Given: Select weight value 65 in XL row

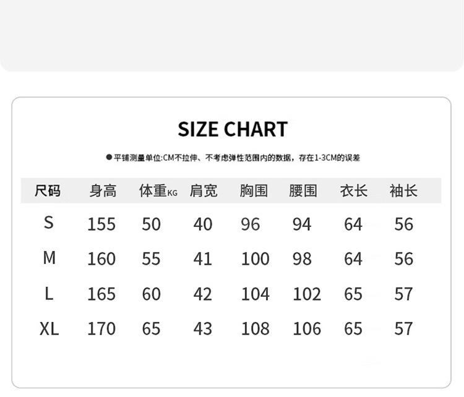Looking at the screenshot, I should click(152, 329).
